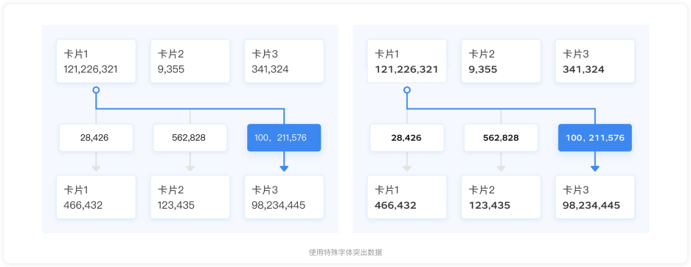
Task: Click the blue circle connector node in left diagram
Action: [x=96, y=90]
